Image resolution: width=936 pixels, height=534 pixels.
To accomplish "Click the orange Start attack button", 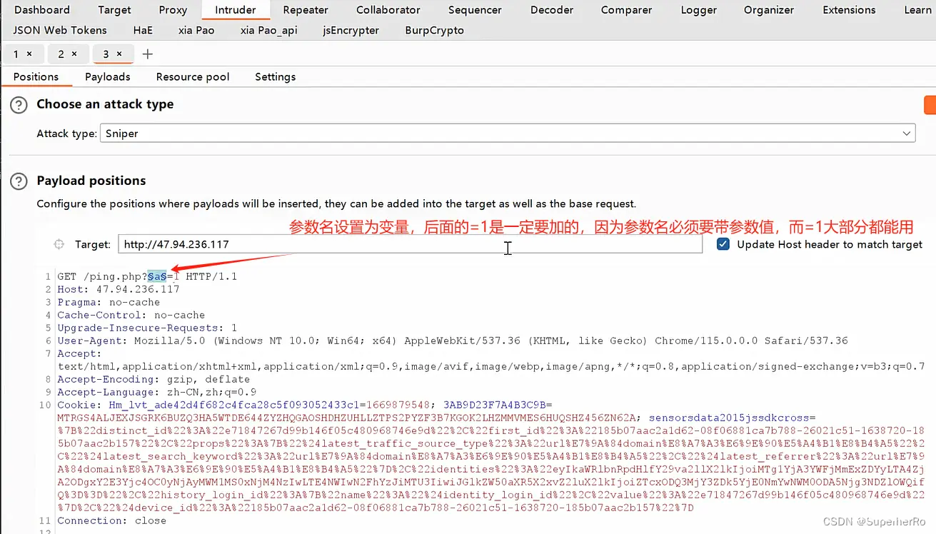I will tap(930, 104).
